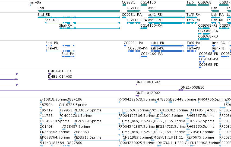
Task: Select the CG9231-PA protein label
Action: [x=134, y=43]
